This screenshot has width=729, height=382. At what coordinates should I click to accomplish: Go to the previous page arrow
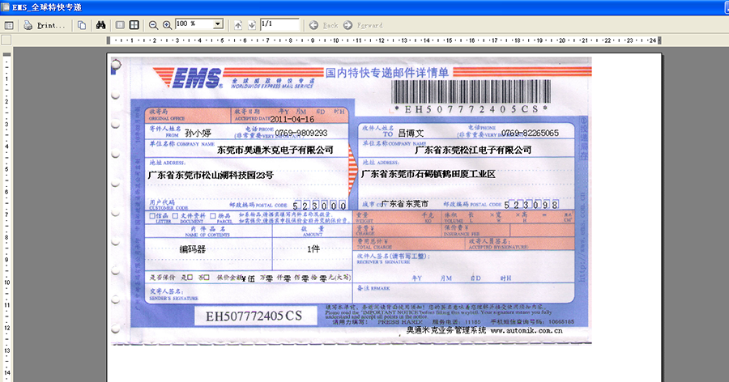point(238,25)
